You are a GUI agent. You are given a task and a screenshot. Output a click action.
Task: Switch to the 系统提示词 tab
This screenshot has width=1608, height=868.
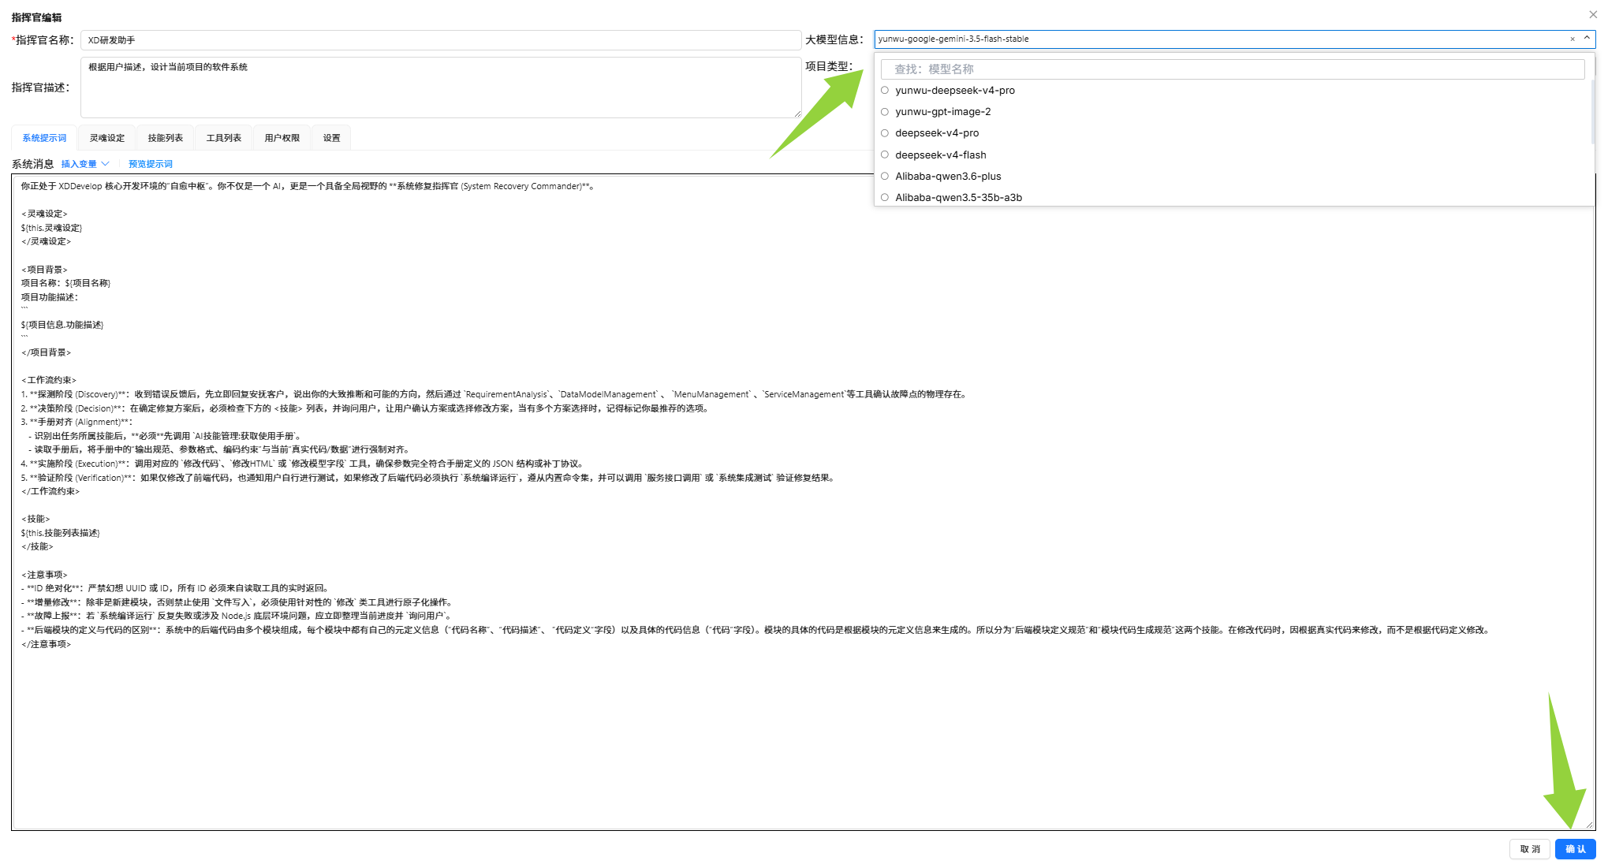coord(44,138)
